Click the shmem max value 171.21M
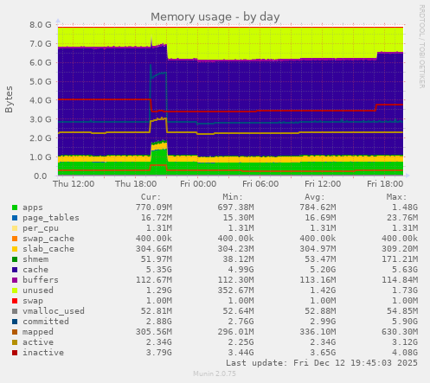This screenshot has height=383, width=430. point(400,259)
